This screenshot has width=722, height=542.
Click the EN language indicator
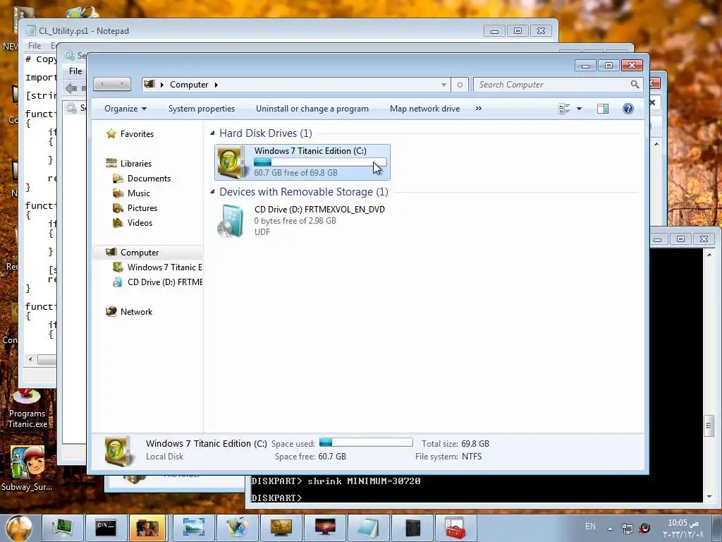click(590, 526)
